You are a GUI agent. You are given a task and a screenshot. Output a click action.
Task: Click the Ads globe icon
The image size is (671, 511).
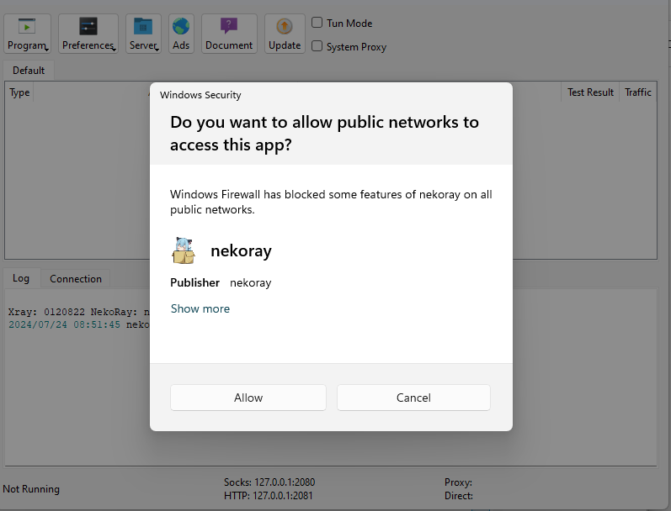181,27
